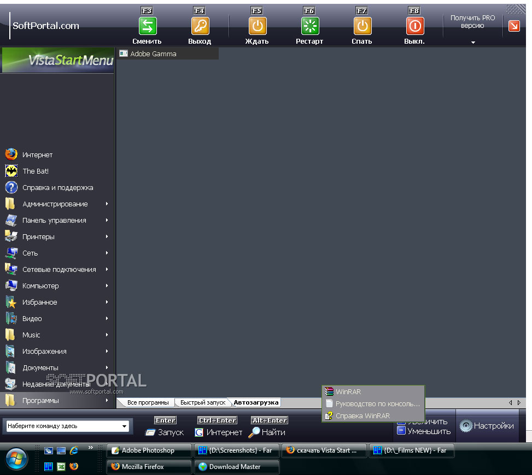
Task: Expand Сеть submenu
Action: 107,253
